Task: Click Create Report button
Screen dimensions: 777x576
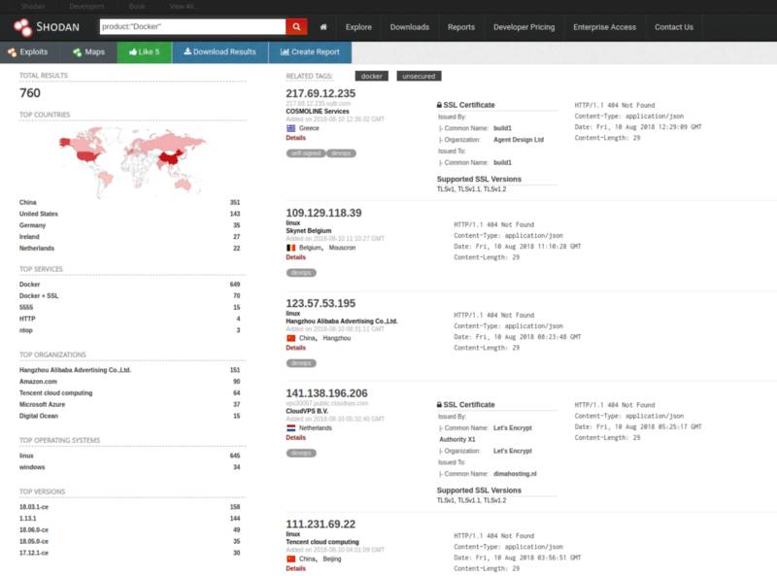Action: [x=310, y=52]
